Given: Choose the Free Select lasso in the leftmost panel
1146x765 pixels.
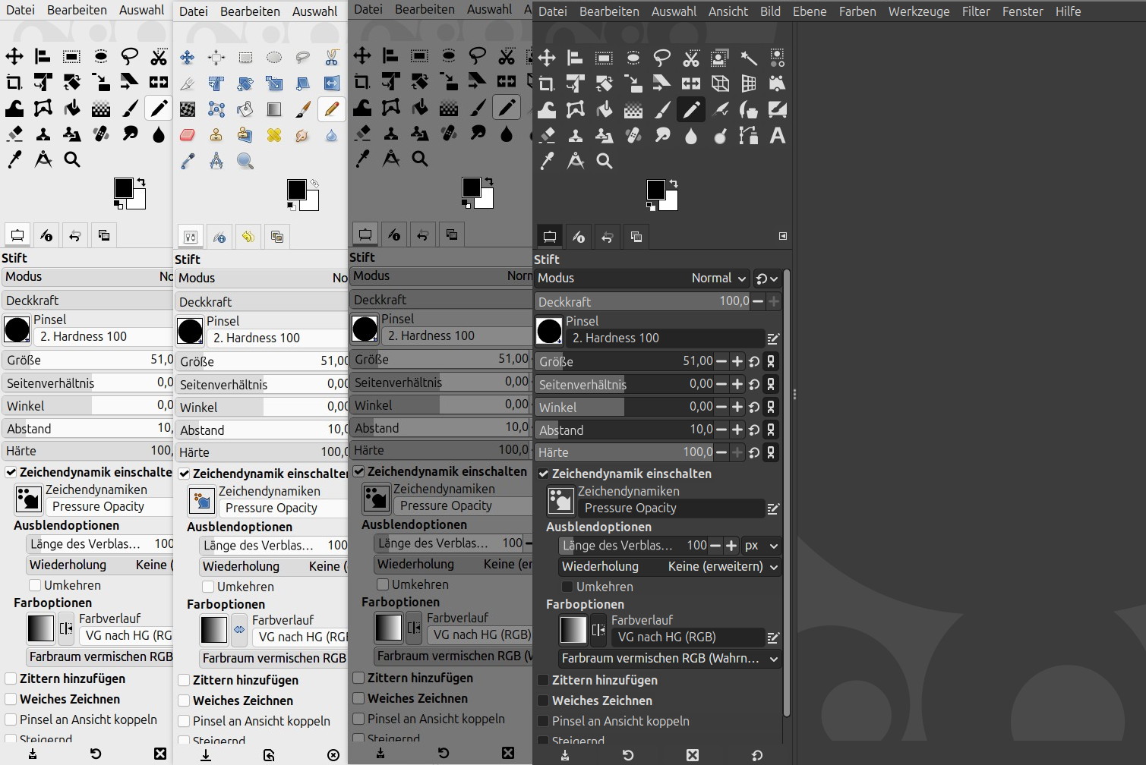Looking at the screenshot, I should coord(130,56).
